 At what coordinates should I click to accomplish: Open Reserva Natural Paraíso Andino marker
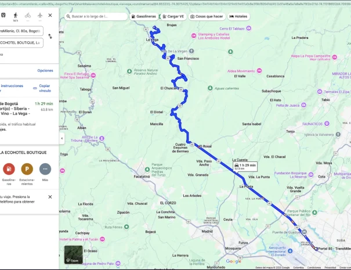[x=129, y=71]
